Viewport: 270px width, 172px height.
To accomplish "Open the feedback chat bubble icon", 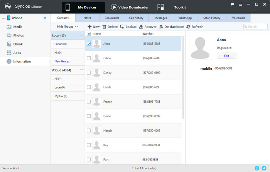I will click(233, 4).
